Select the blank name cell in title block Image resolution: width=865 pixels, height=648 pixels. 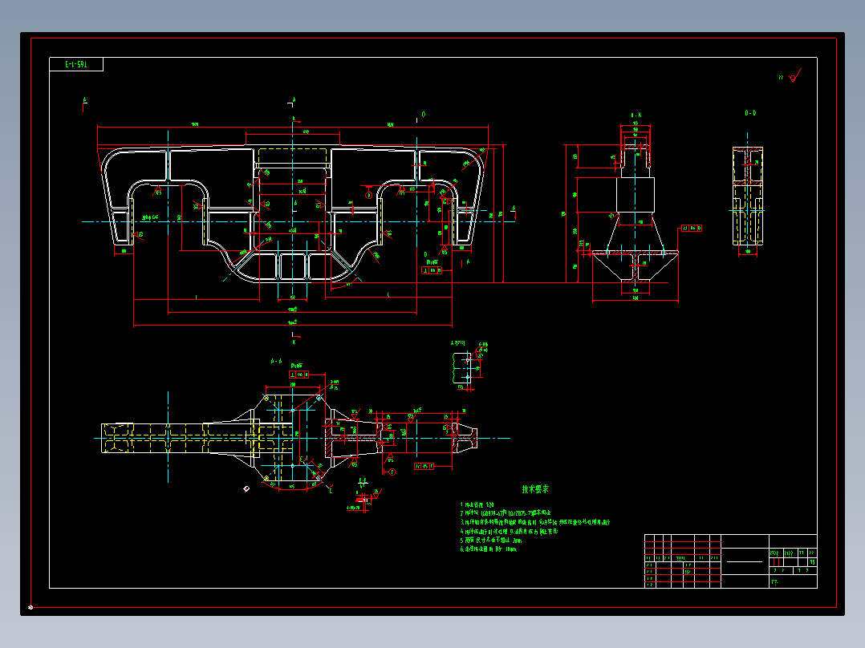click(x=745, y=561)
